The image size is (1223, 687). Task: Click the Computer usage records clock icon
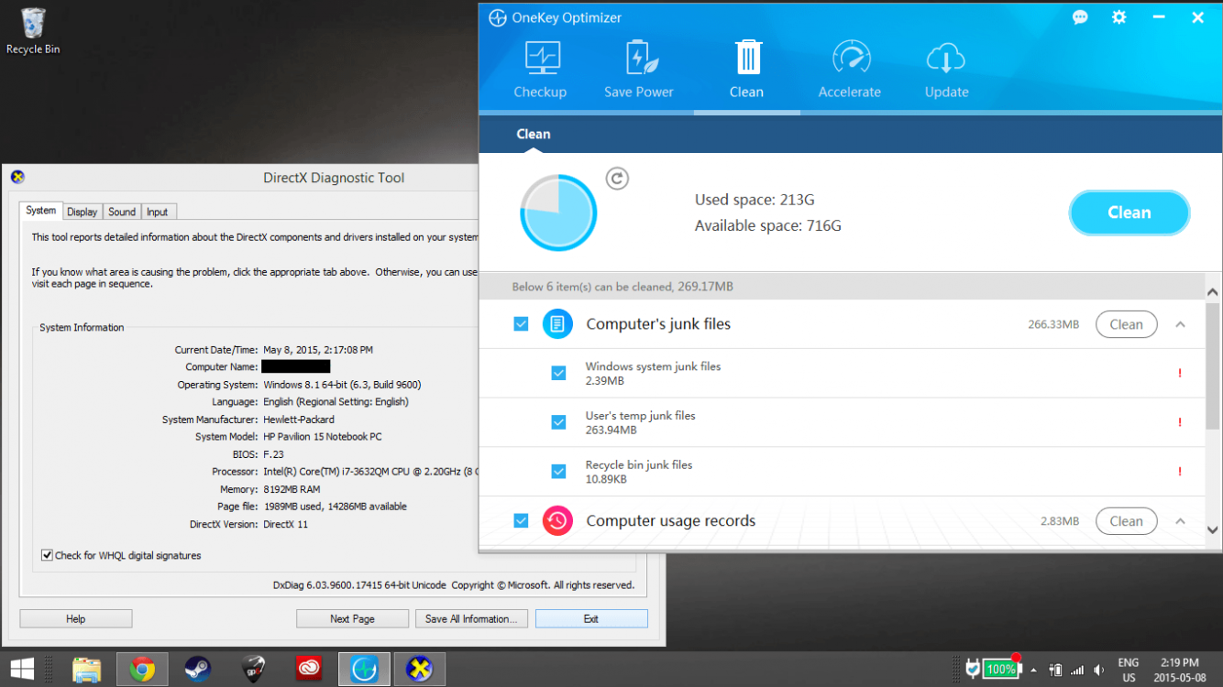(557, 520)
